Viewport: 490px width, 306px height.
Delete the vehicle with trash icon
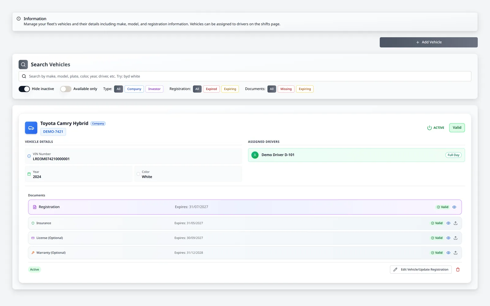click(x=458, y=270)
